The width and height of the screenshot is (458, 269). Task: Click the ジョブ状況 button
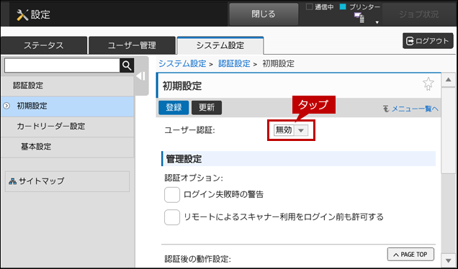[419, 14]
